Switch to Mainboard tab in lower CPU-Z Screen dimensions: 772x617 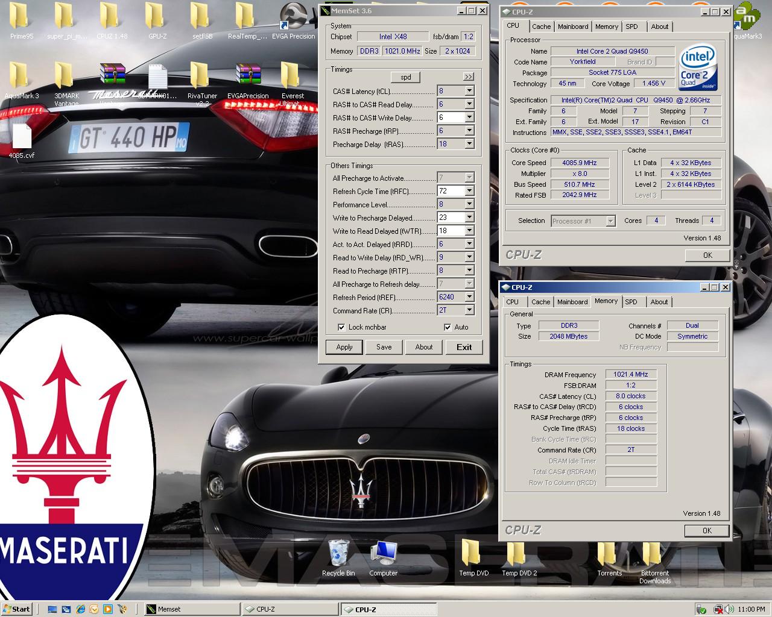point(572,302)
